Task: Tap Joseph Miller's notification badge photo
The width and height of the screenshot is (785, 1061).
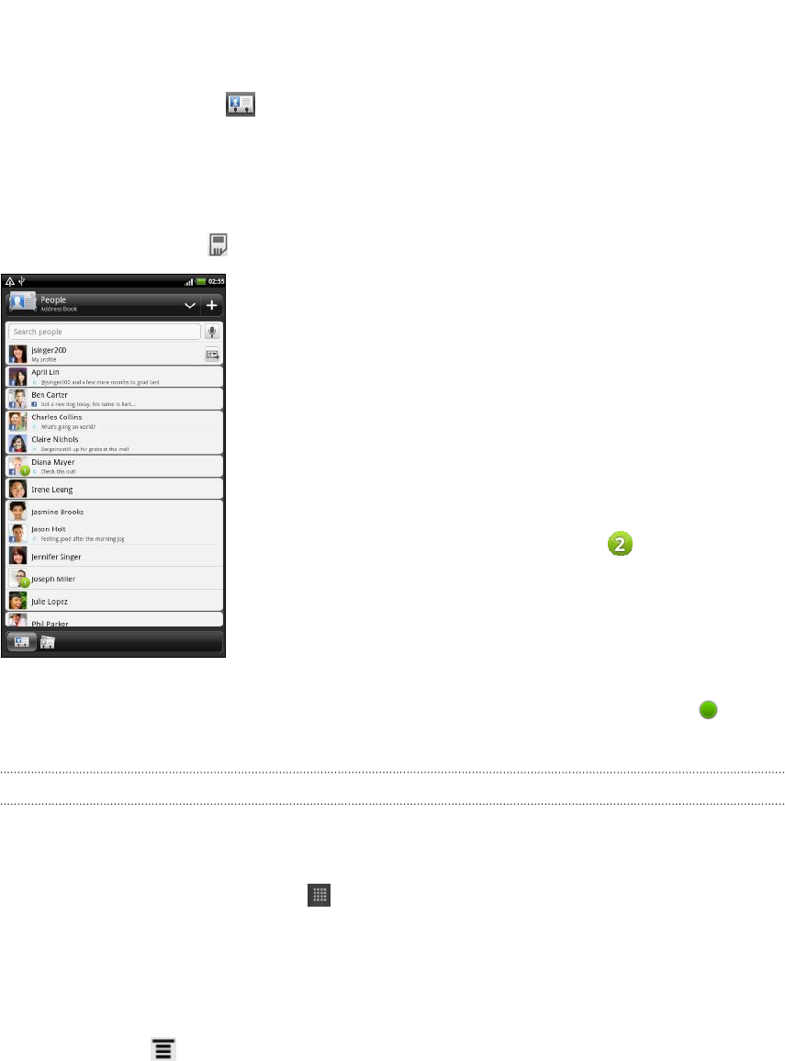Action: [18, 579]
